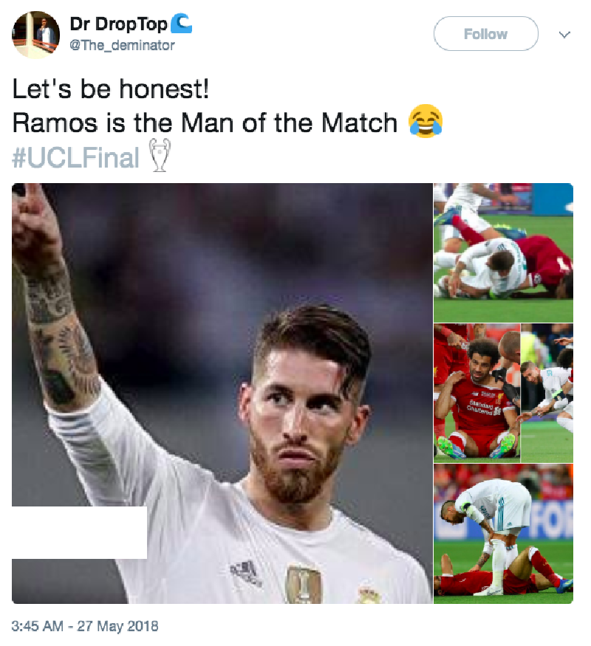Image resolution: width=591 pixels, height=646 pixels.
Task: Click the "Ramos is the Man of the Match" text
Action: pos(205,123)
